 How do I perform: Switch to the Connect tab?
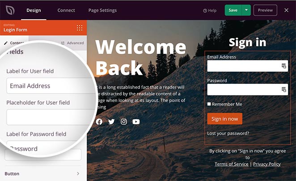coord(66,10)
